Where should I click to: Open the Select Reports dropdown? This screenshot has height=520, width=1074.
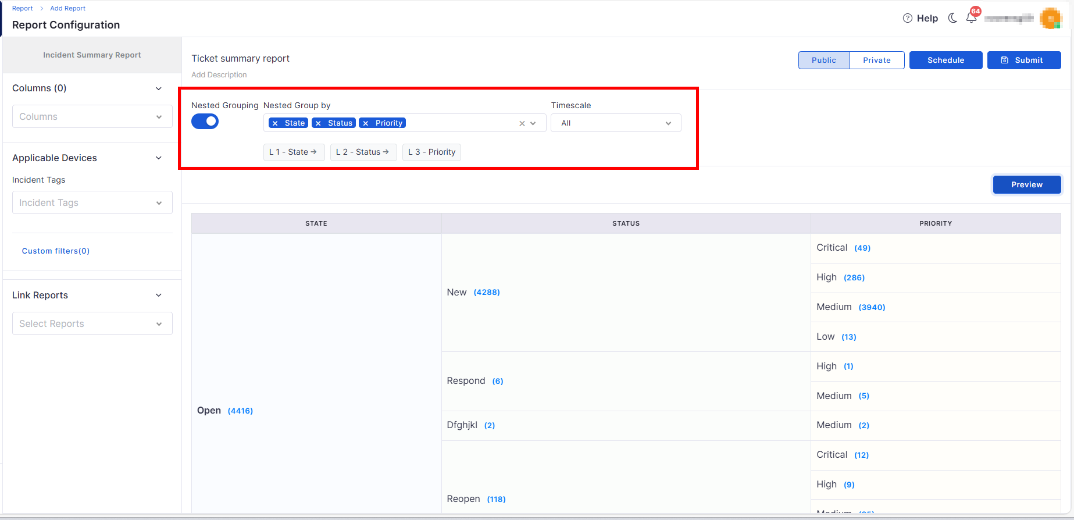click(x=92, y=323)
